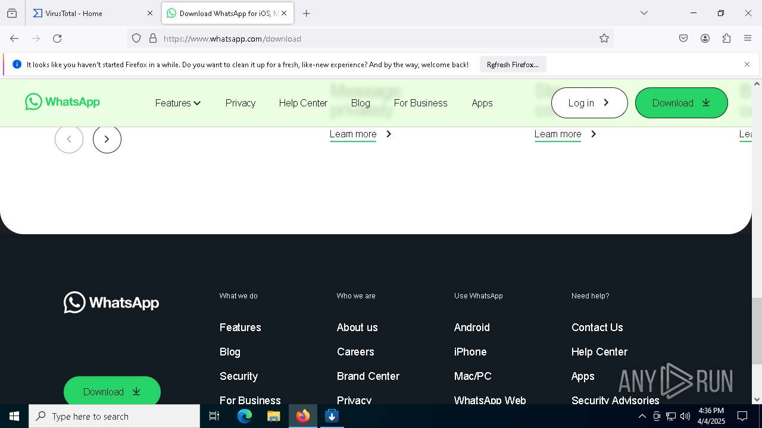The width and height of the screenshot is (762, 428).
Task: Show hidden system tray icons
Action: click(642, 416)
